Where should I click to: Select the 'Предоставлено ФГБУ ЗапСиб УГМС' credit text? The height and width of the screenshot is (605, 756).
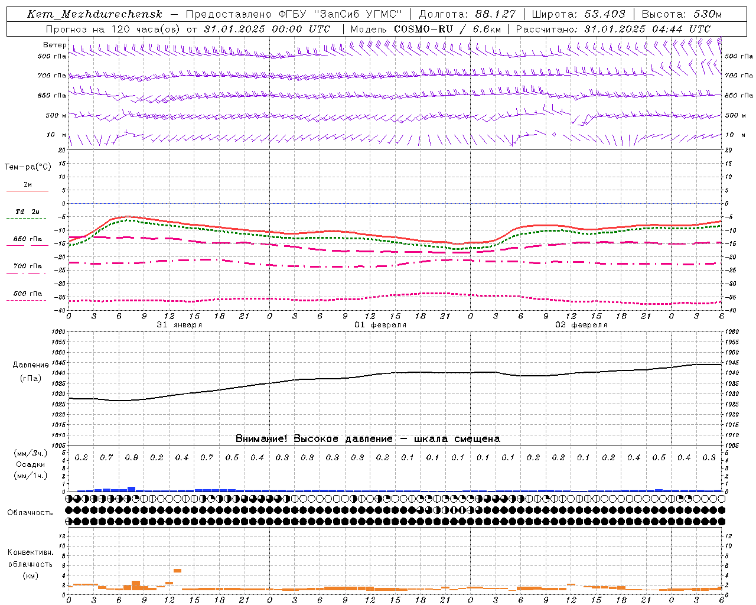tap(294, 14)
